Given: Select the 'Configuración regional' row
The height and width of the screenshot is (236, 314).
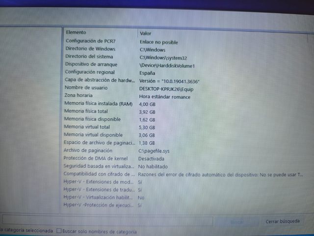Looking at the screenshot, I should 90,72.
